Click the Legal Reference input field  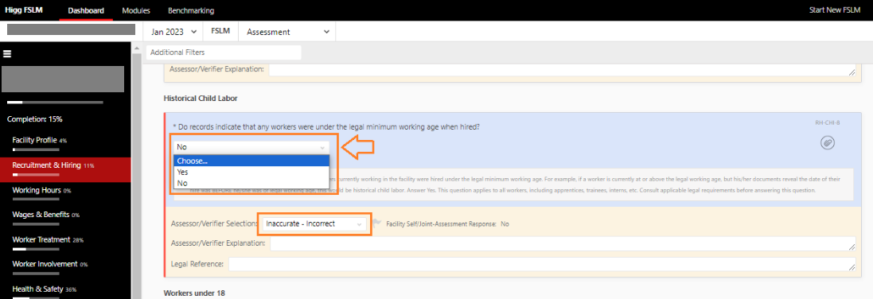(x=542, y=264)
